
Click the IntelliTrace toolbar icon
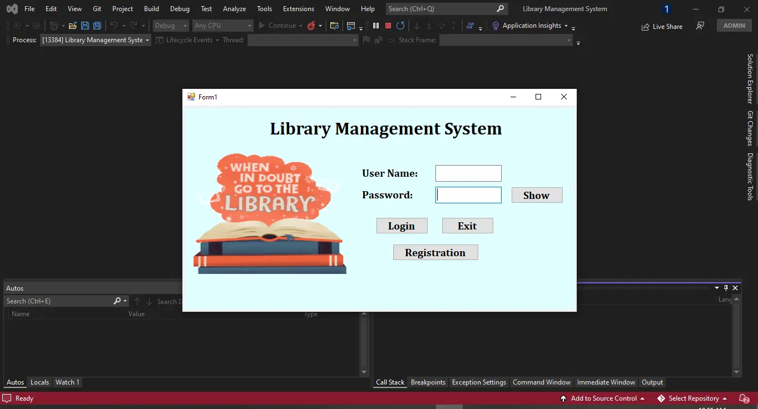click(x=470, y=26)
